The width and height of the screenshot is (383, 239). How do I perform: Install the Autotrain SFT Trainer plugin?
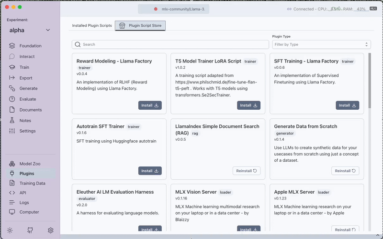click(150, 171)
